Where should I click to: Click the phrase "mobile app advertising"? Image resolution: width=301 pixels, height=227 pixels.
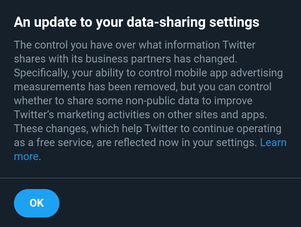click(229, 73)
